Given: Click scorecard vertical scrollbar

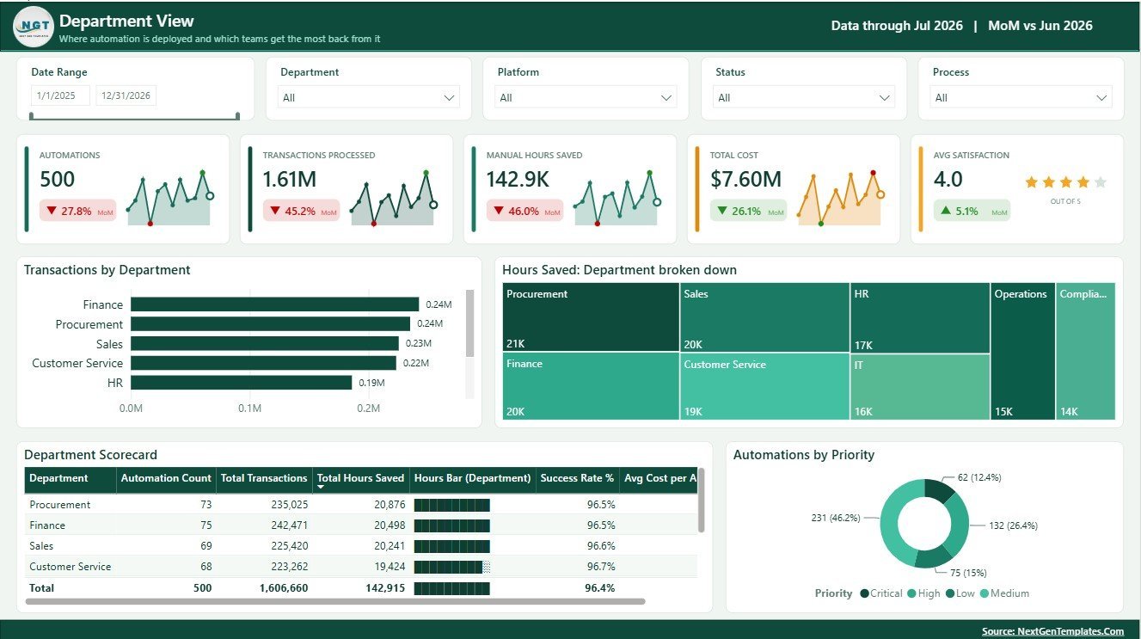Looking at the screenshot, I should [702, 501].
